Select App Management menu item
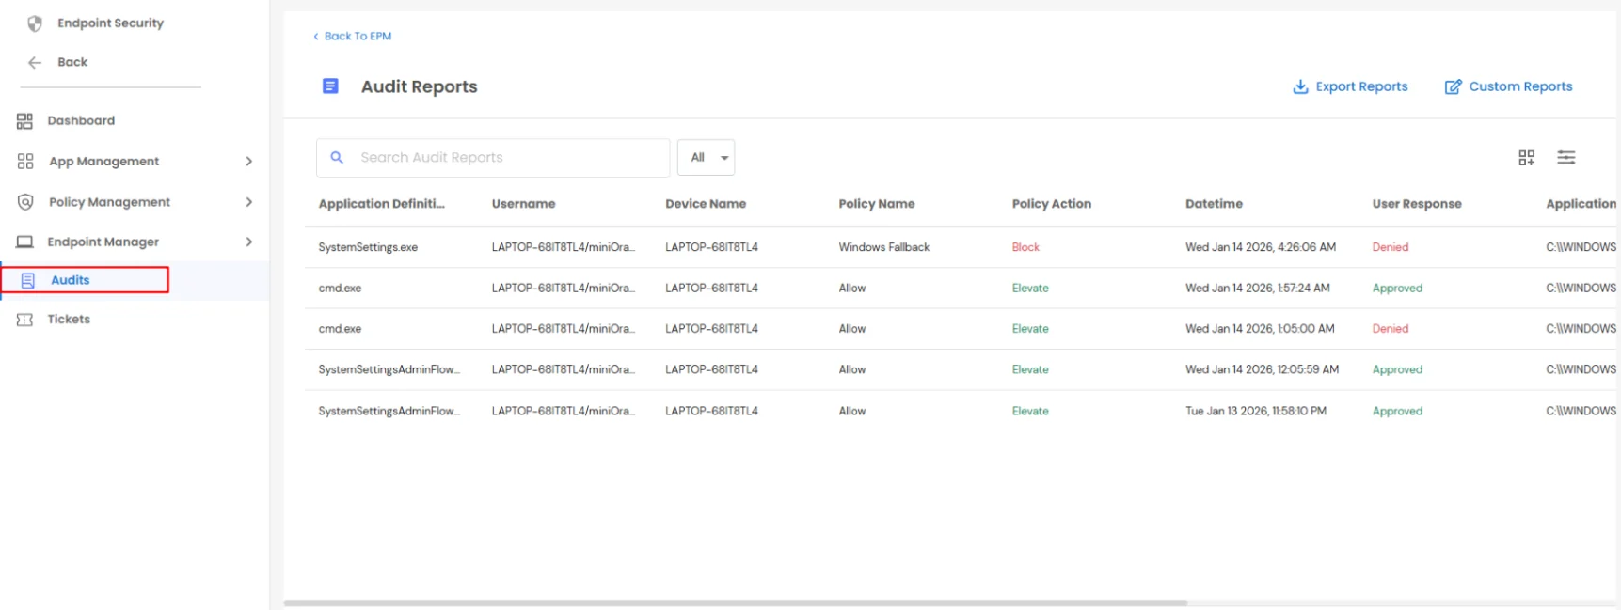Viewport: 1621px width, 610px height. pos(103,162)
